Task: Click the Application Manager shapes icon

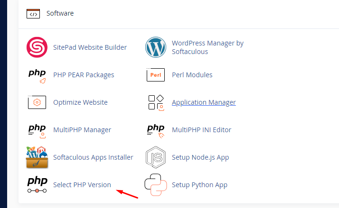Action: click(156, 103)
